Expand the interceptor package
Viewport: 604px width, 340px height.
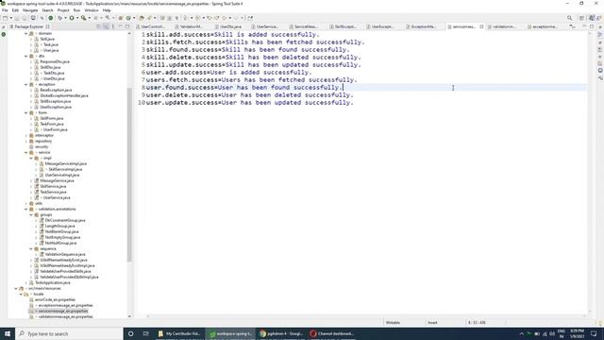coord(26,136)
